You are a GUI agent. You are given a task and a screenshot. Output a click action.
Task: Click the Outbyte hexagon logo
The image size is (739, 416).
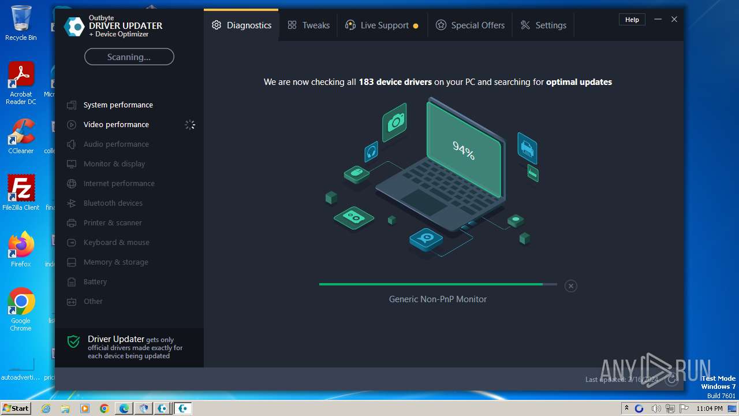[74, 27]
